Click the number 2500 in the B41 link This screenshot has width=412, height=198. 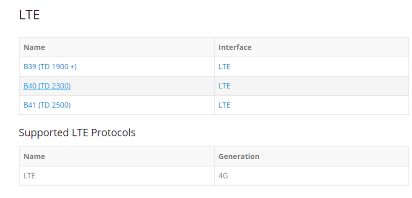(61, 105)
